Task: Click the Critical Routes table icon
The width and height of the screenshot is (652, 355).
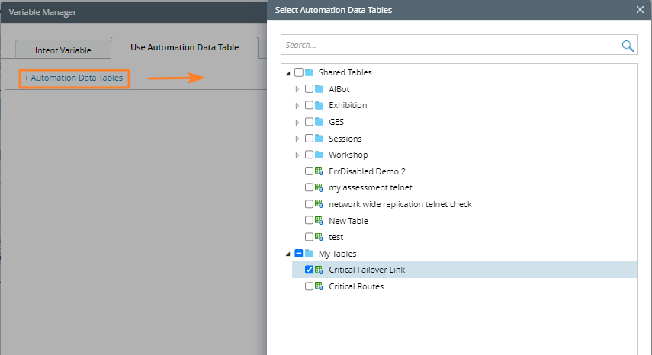Action: point(320,286)
